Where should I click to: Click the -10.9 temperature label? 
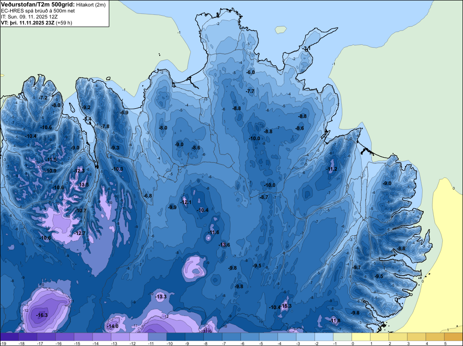50,171
